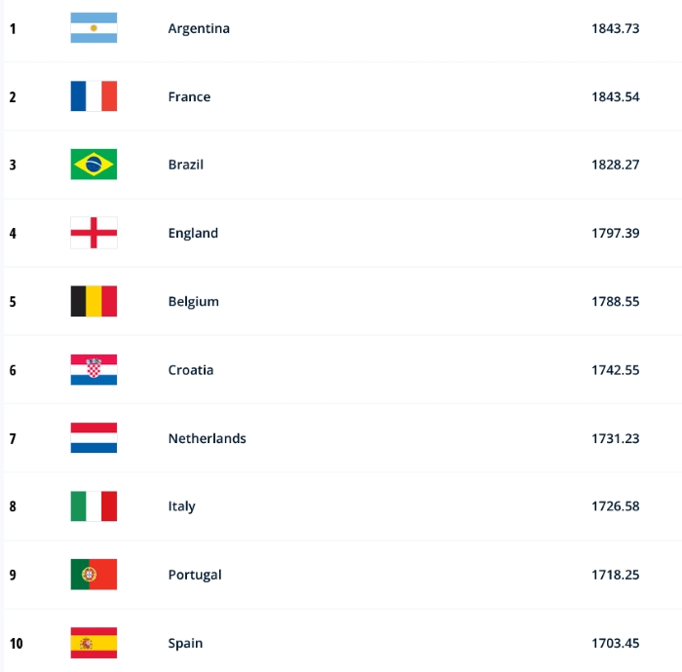Screen dimensions: 682x672
Task: Select the Netherlands team name
Action: coord(207,438)
